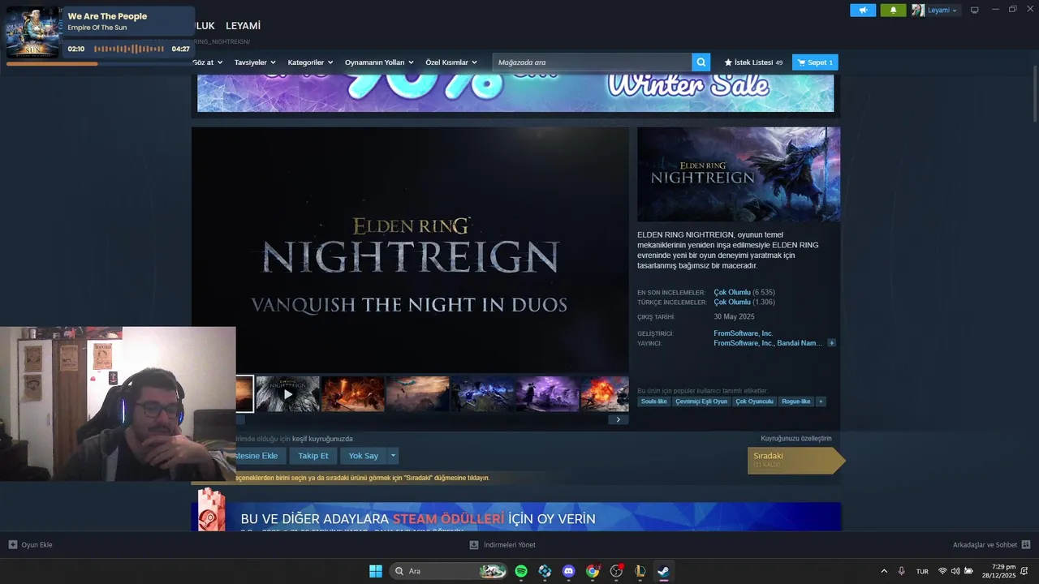Open the League of Legends taskbar icon
The image size is (1039, 584).
click(640, 571)
